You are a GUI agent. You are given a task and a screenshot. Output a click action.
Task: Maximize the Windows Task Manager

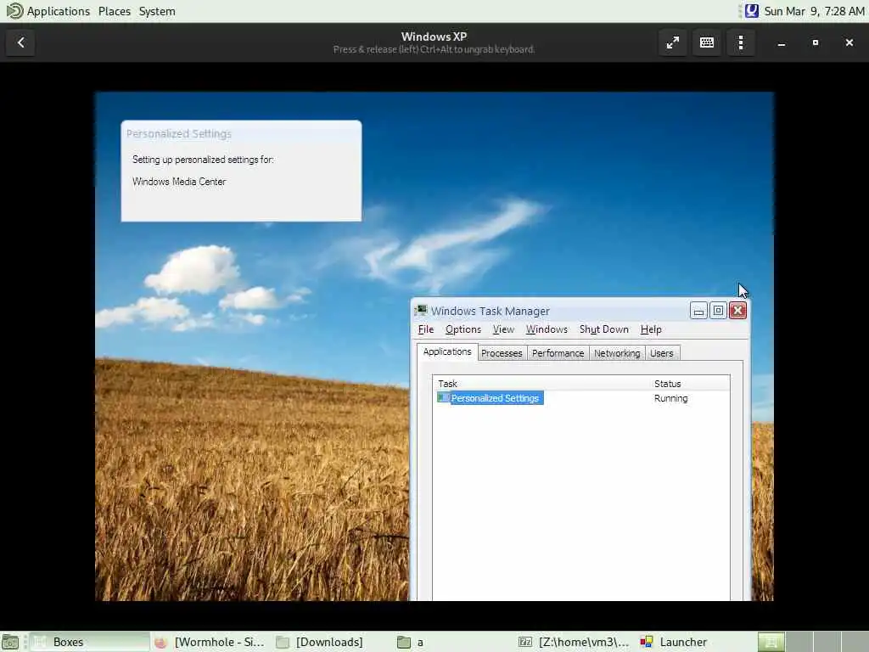coord(718,311)
